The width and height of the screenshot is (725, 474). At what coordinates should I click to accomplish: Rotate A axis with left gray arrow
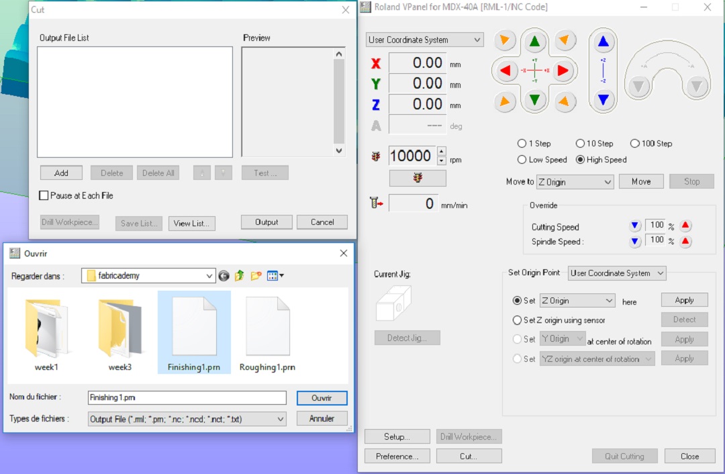coord(638,86)
